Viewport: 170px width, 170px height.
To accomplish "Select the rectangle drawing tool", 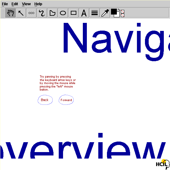I will (74, 13).
